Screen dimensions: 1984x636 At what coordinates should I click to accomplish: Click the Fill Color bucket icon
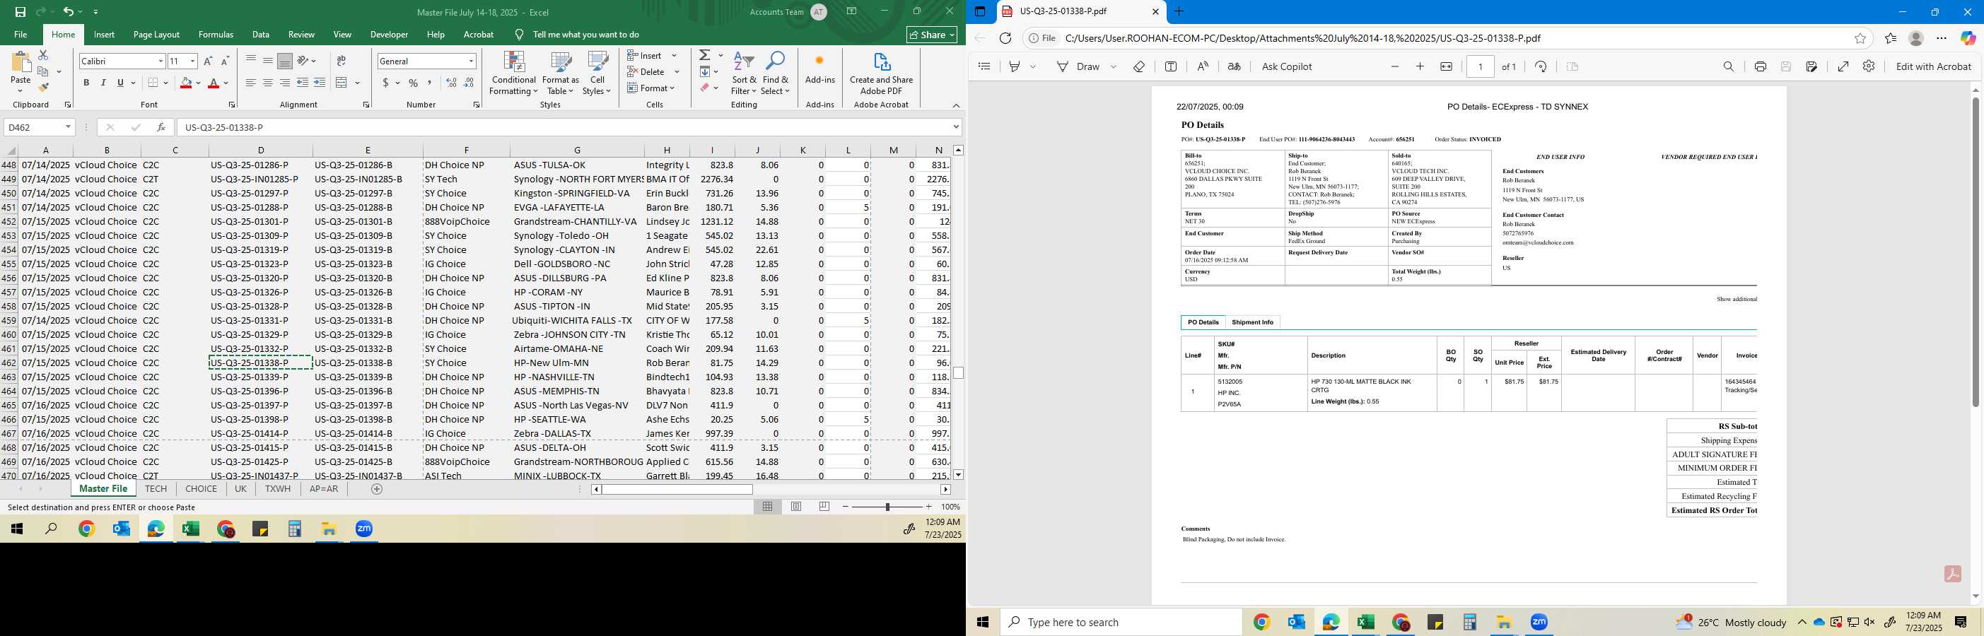pos(186,83)
